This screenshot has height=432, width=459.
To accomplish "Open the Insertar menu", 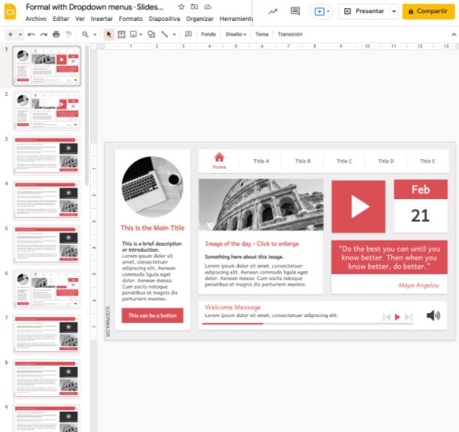I will click(x=101, y=19).
